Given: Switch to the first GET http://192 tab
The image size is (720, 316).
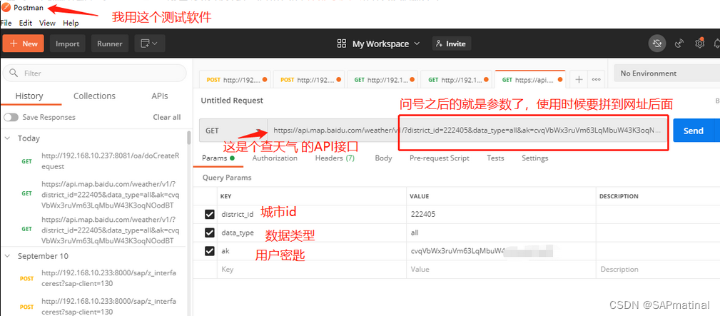Looking at the screenshot, I should tap(382, 79).
